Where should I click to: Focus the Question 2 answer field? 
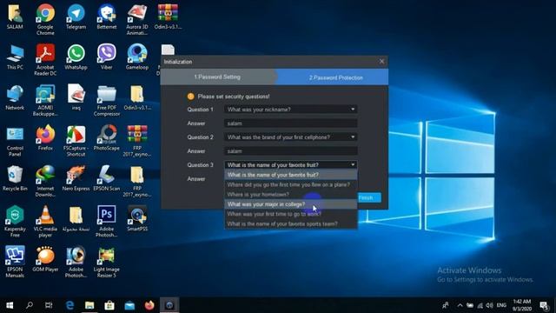[x=291, y=150]
